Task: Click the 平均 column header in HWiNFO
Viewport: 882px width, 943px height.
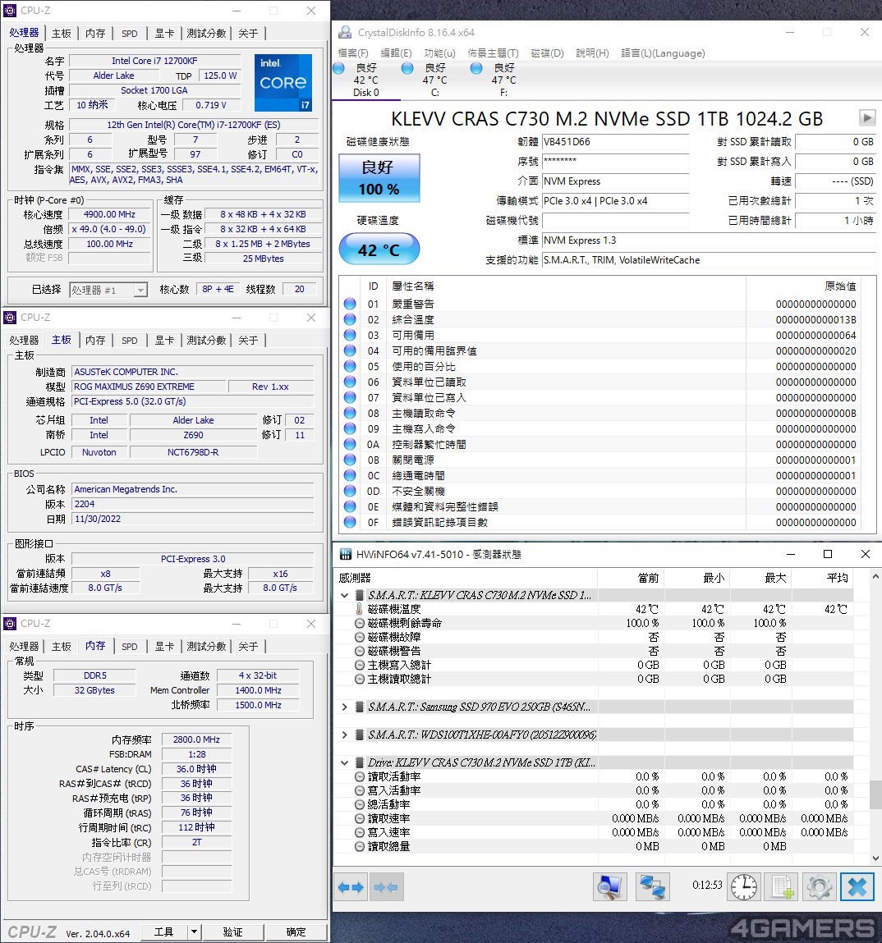Action: tap(822, 578)
